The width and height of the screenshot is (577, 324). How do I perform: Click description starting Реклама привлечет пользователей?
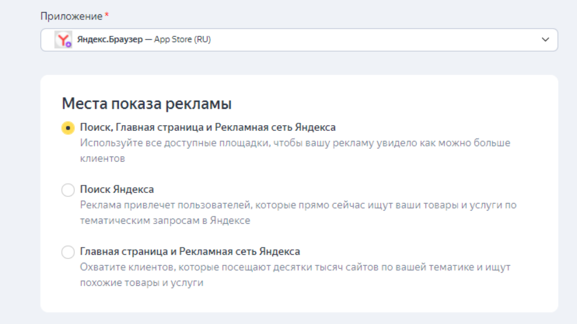298,213
